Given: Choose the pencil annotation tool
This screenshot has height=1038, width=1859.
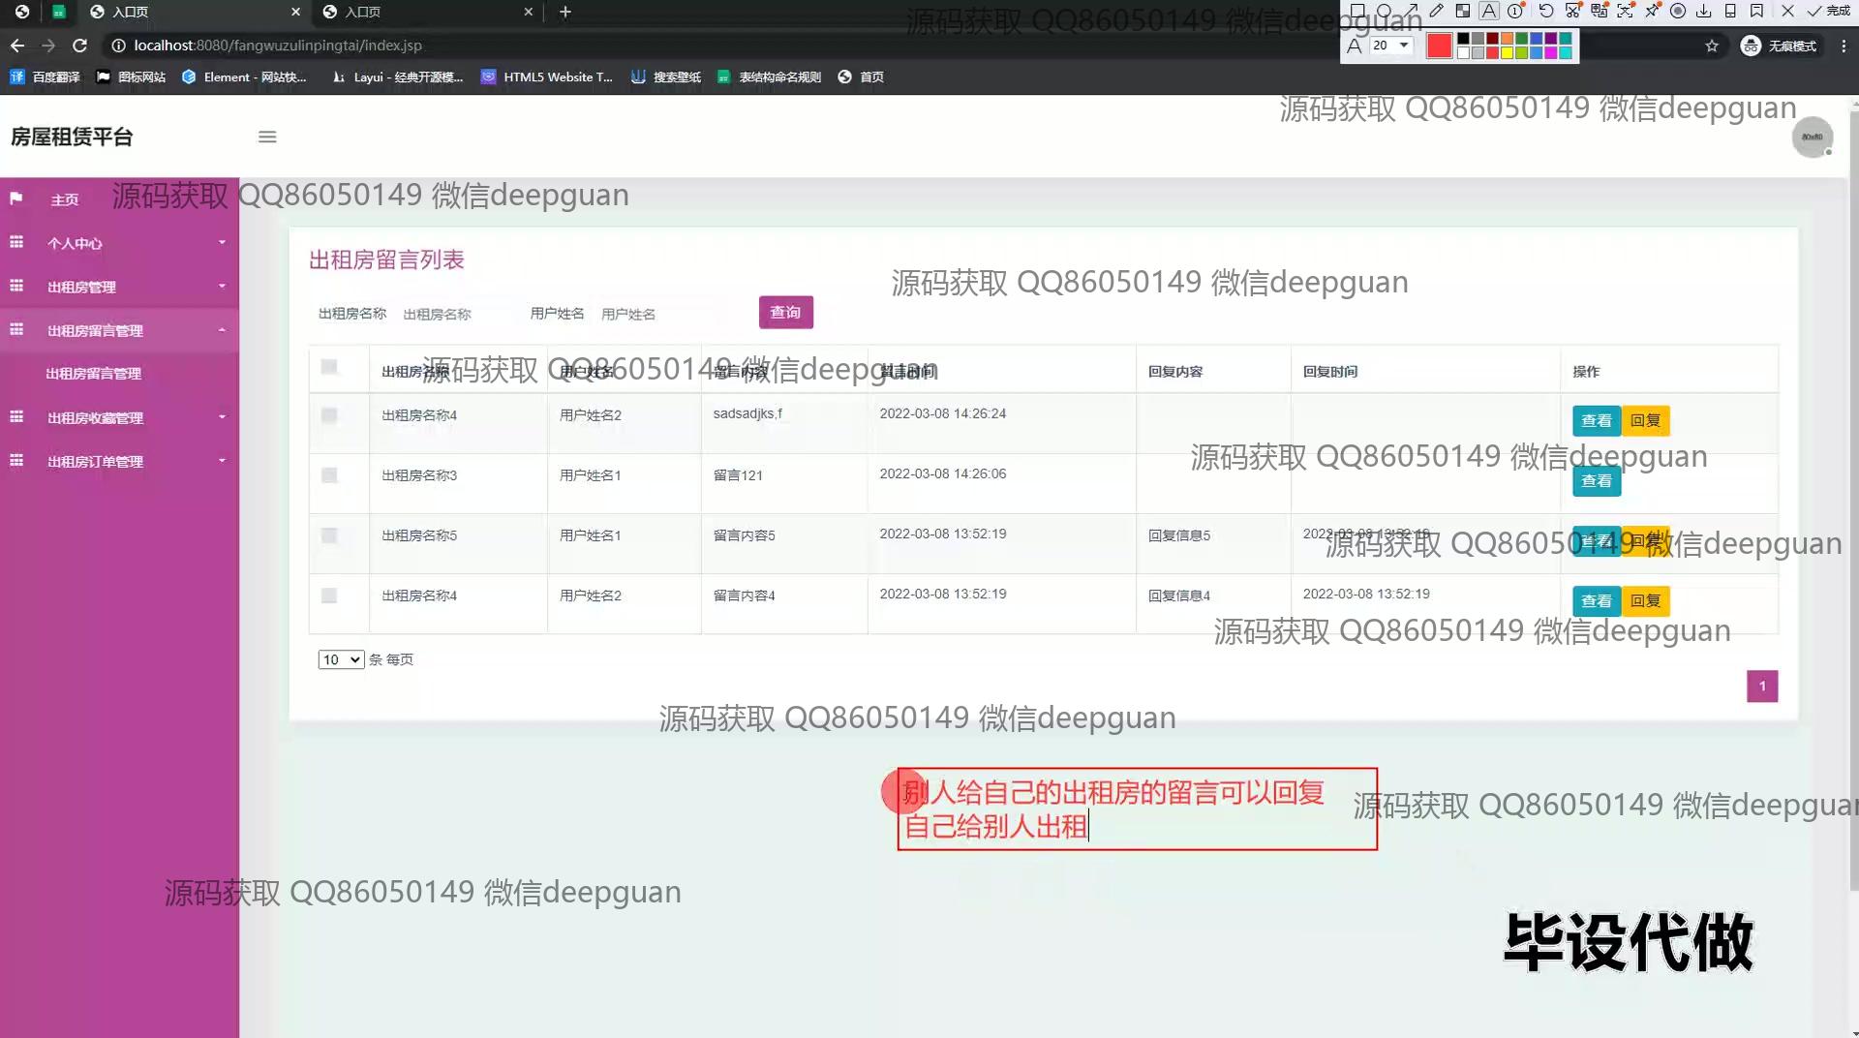Looking at the screenshot, I should pyautogui.click(x=1437, y=12).
